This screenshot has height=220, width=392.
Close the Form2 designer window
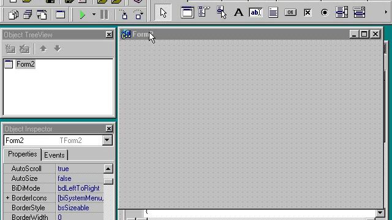[375, 34]
